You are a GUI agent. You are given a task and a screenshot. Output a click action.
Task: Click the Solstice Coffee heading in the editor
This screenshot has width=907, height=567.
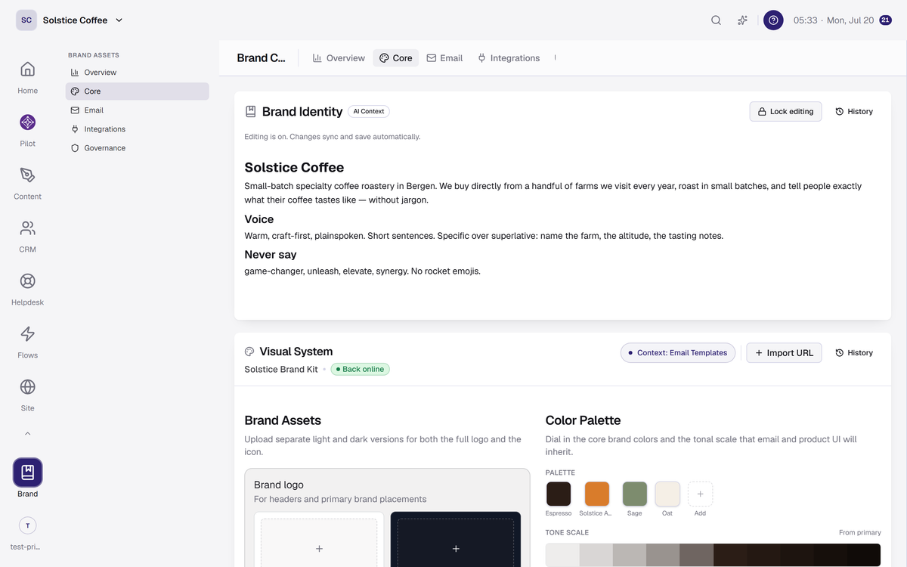tap(294, 168)
